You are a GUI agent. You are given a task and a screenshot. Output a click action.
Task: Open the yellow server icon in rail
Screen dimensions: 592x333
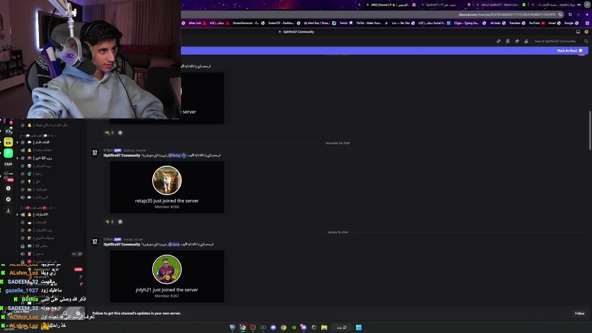[8, 142]
